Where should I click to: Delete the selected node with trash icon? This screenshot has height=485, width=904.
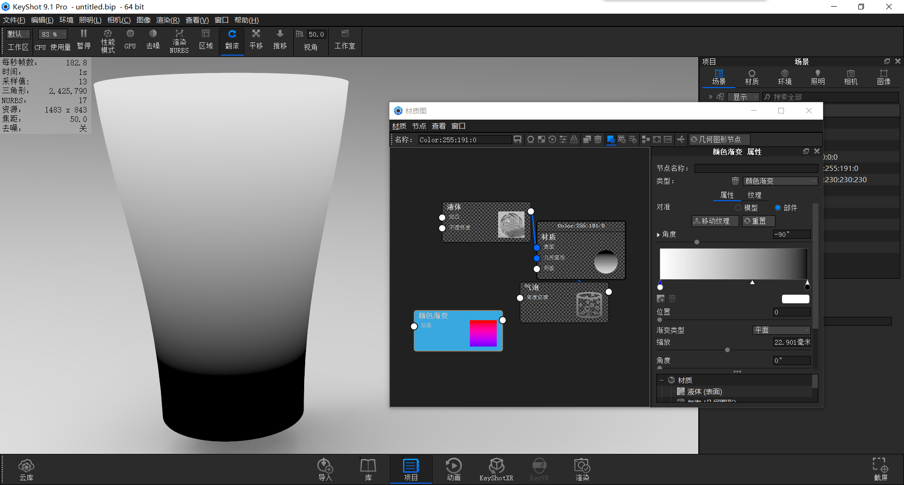click(598, 139)
